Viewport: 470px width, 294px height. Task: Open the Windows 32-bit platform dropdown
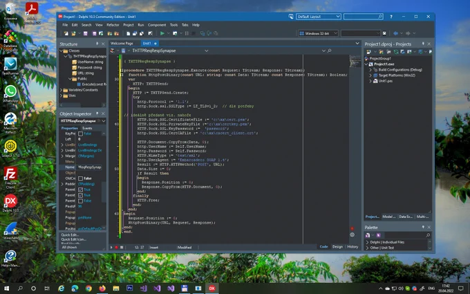(x=319, y=33)
